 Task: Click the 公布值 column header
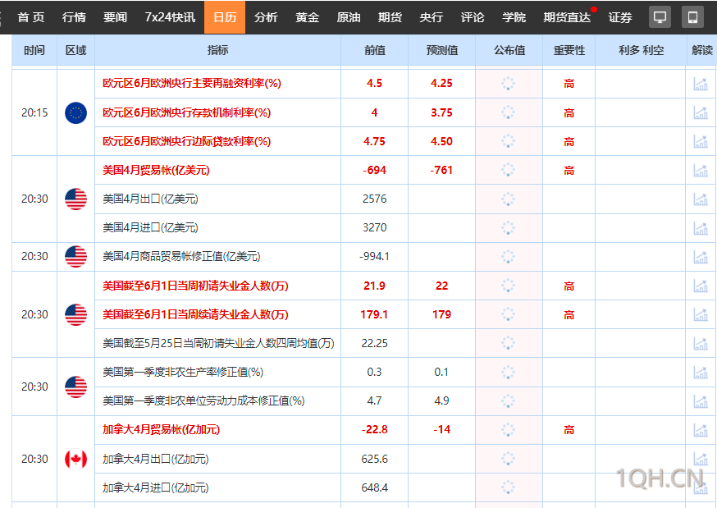click(x=509, y=50)
